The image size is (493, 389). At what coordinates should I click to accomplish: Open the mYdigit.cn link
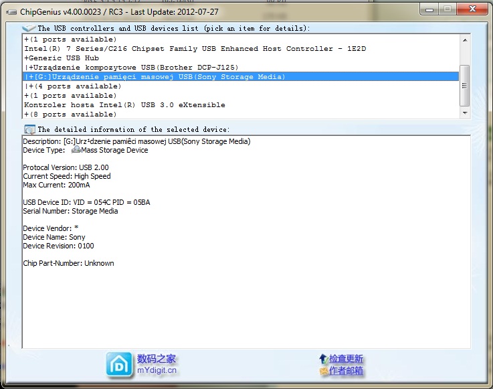pyautogui.click(x=157, y=370)
